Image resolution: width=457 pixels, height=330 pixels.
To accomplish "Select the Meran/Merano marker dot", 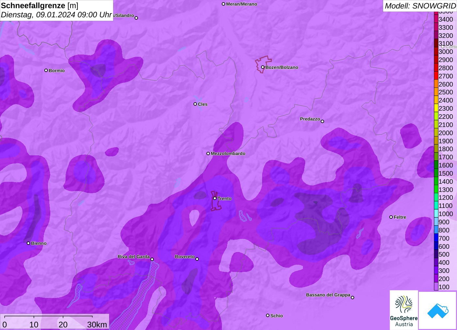I will (224, 4).
